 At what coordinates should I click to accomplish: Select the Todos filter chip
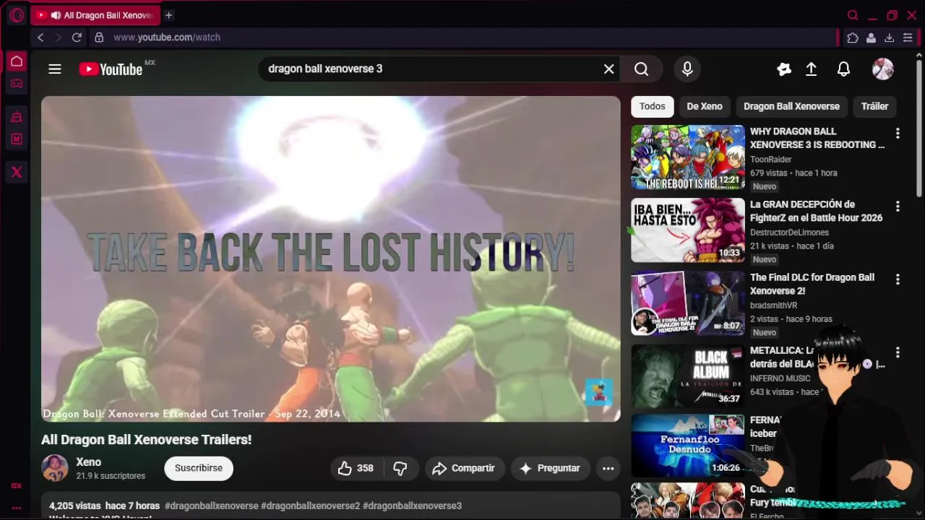point(652,106)
